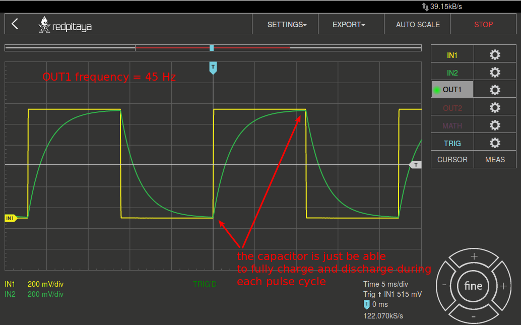The width and height of the screenshot is (521, 325).
Task: Click the 39.15kB/s network rate indicator
Action: 442,7
